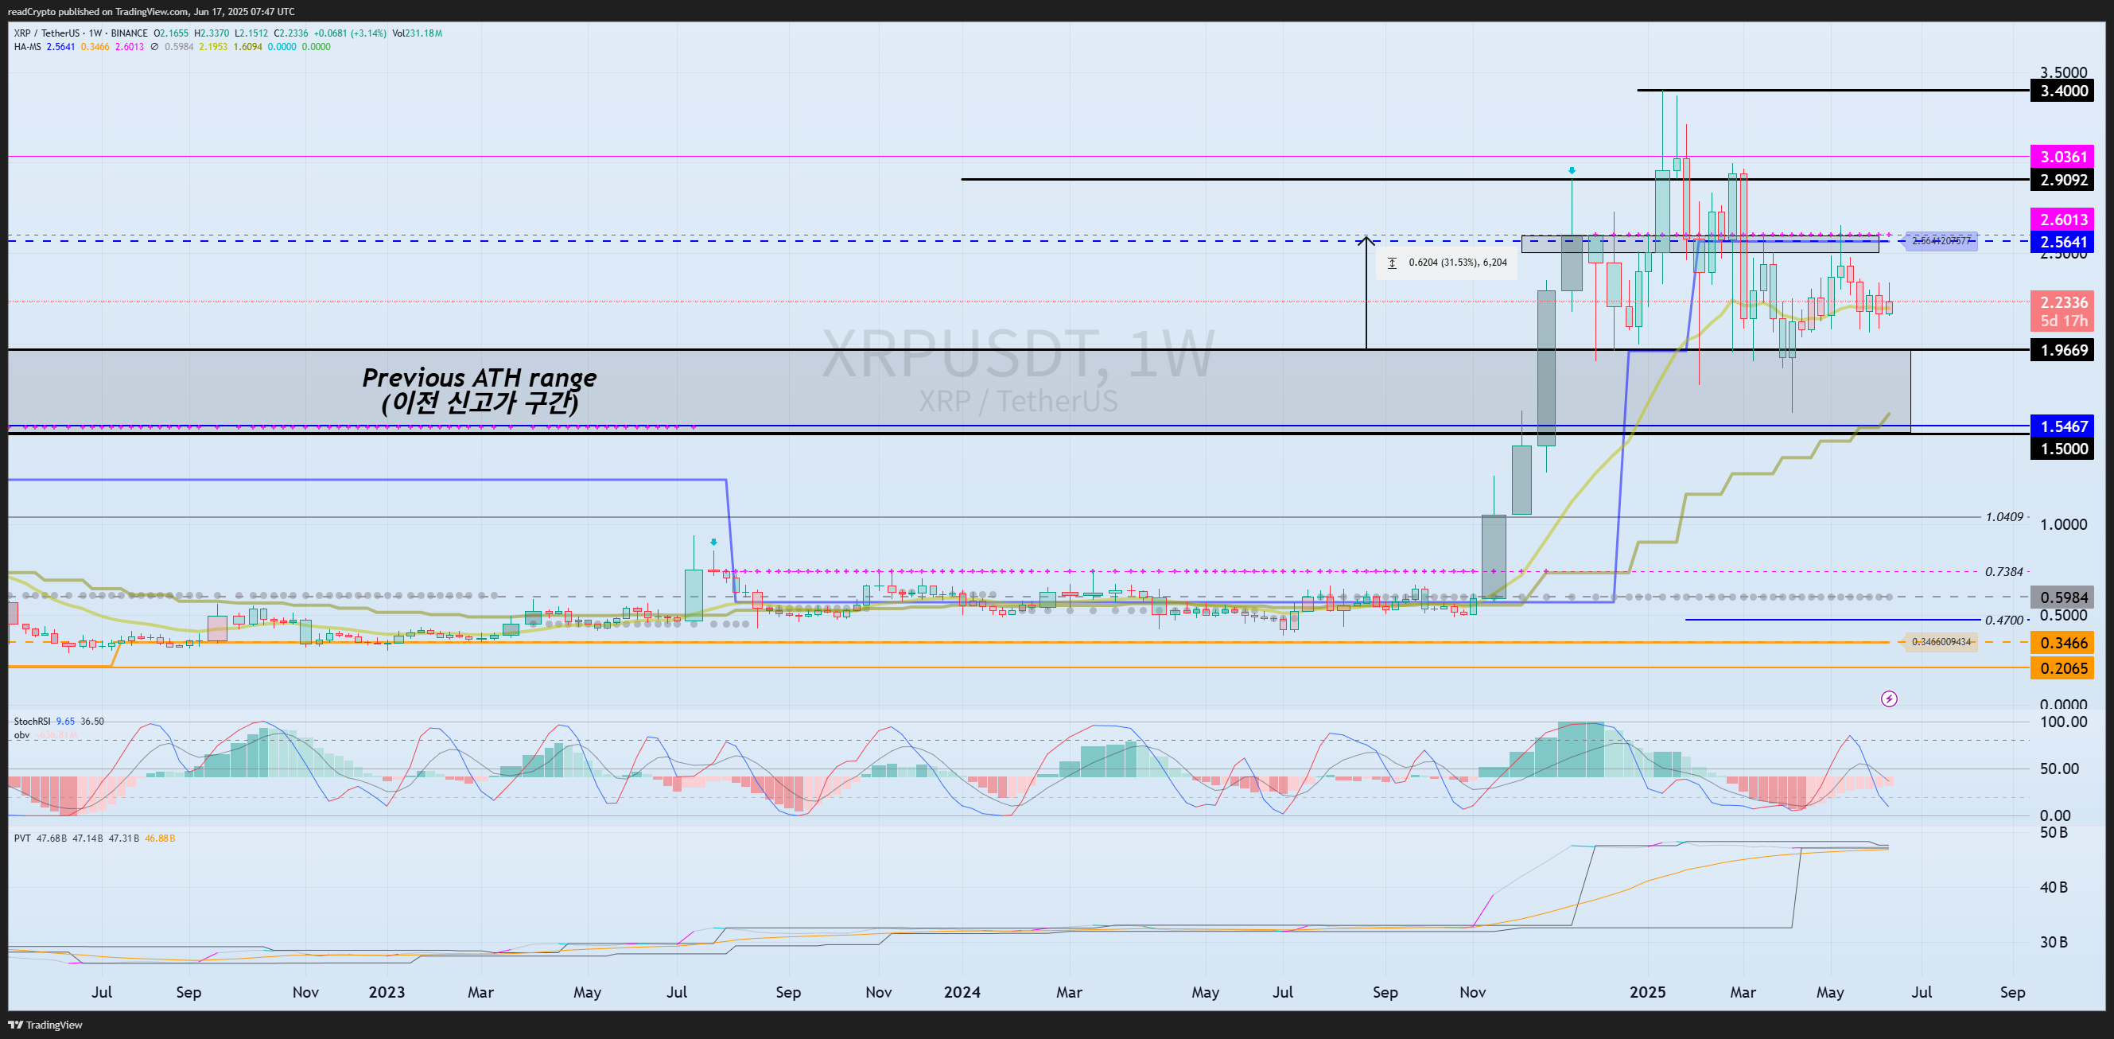2114x1039 pixels.
Task: Click the high value H2.3370
Action: point(212,33)
